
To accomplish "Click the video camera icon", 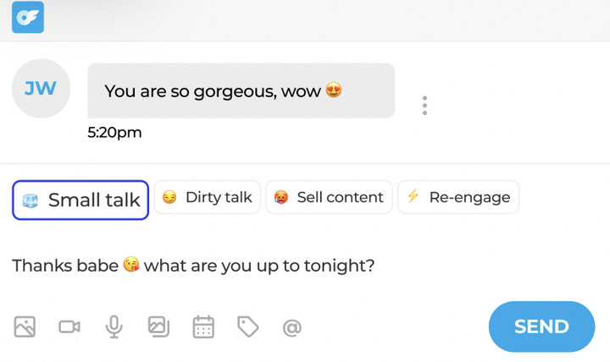I will 69,326.
